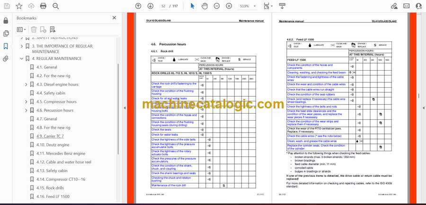
Task: Share link to file icon
Action: (x=394, y=6)
